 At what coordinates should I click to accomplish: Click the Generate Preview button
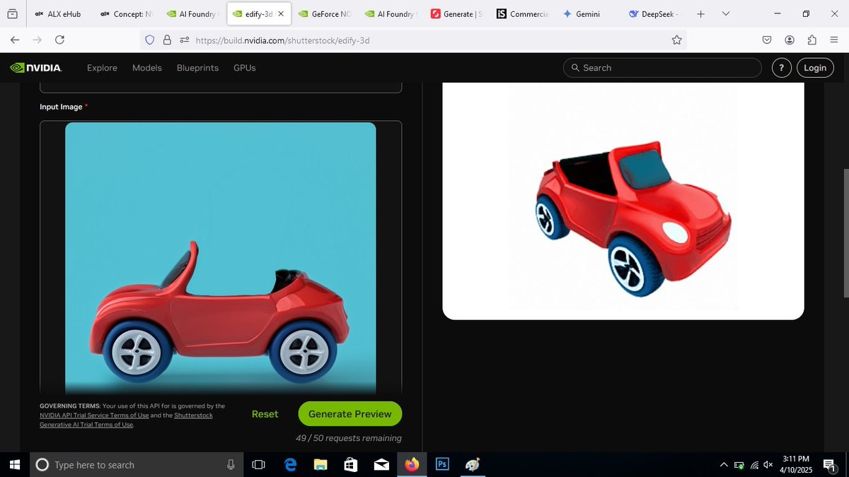click(350, 413)
